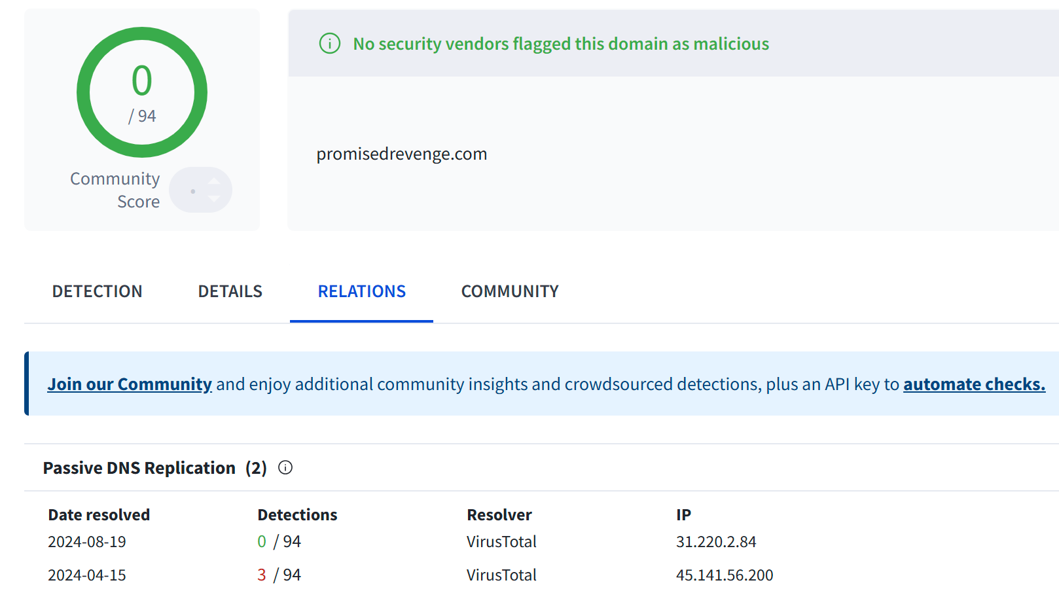Click the IP address 45.141.56.200
1059x608 pixels.
click(x=725, y=575)
